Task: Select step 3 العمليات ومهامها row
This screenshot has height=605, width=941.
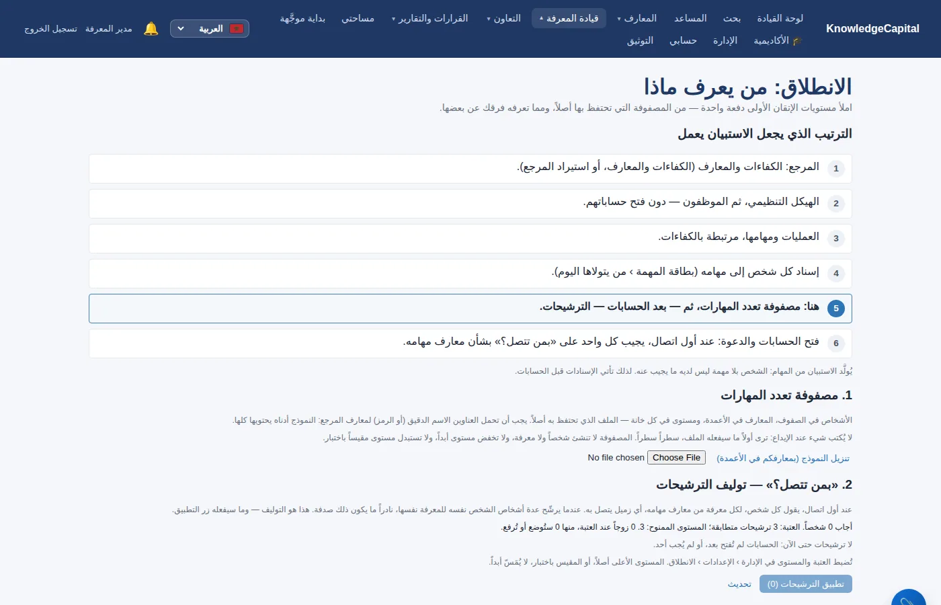Action: coord(470,239)
